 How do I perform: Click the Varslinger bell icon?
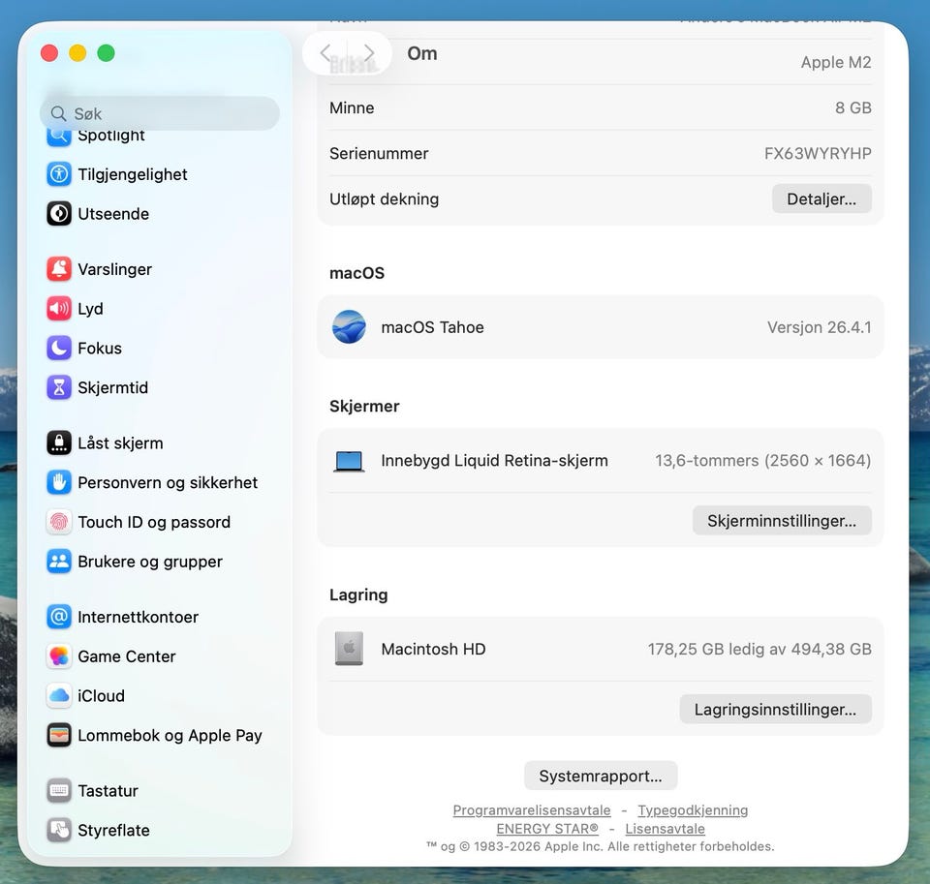[x=59, y=269]
